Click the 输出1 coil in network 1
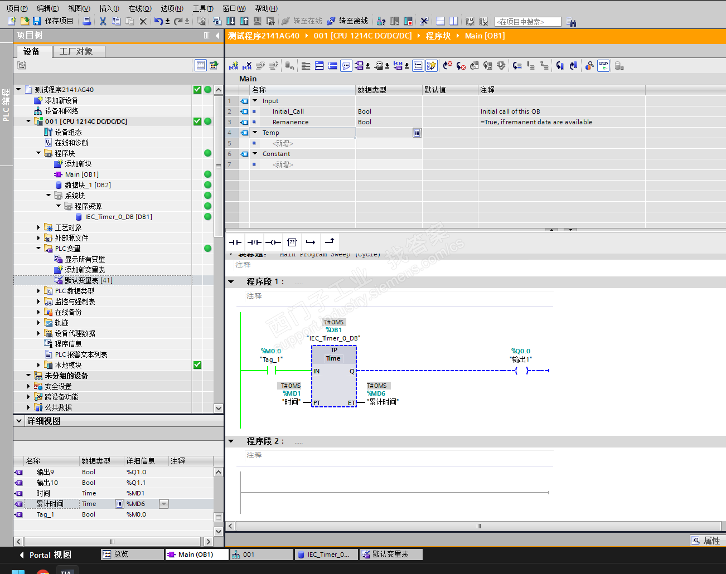Screen dimensions: 726x574 [521, 370]
